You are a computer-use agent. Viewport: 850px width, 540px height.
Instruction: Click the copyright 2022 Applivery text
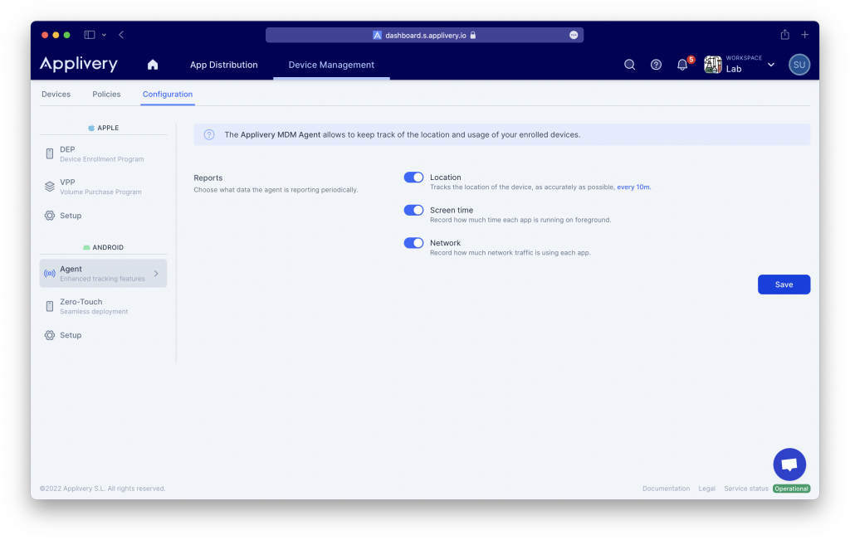102,489
